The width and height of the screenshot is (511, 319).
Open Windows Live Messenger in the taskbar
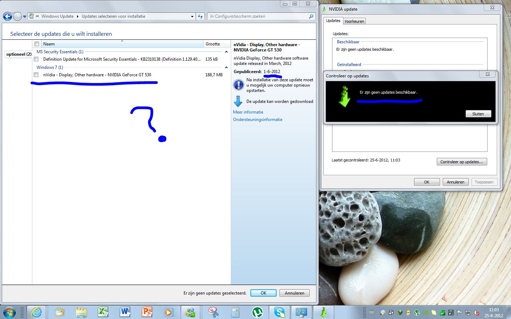click(x=190, y=312)
